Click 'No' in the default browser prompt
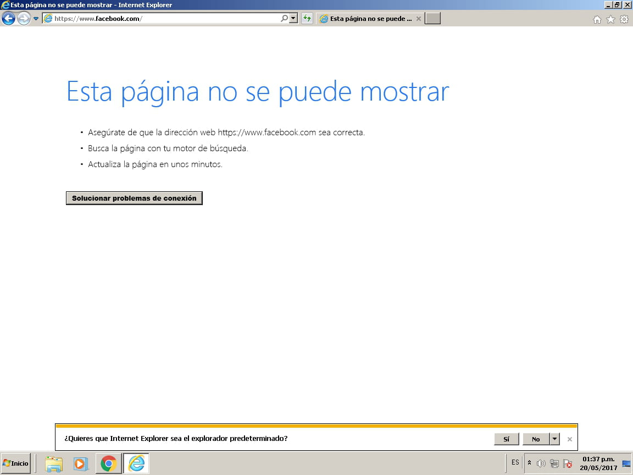 536,439
